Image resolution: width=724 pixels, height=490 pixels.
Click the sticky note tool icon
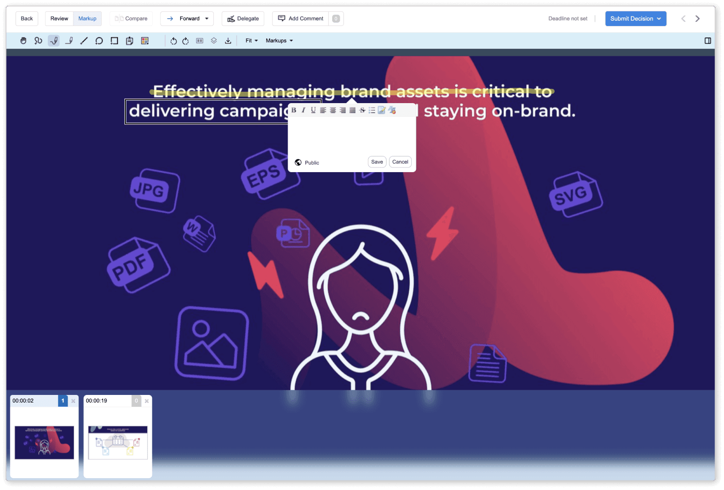(129, 41)
